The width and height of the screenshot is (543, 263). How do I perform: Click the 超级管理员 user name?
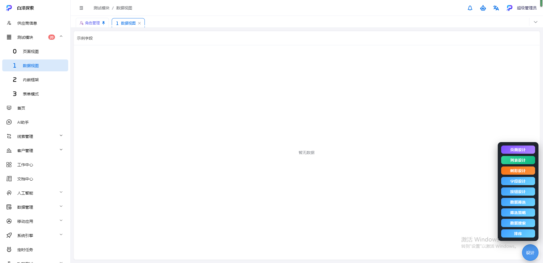(527, 8)
